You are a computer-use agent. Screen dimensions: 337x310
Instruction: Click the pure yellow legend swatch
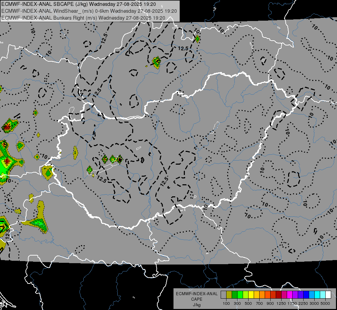(x=251, y=295)
